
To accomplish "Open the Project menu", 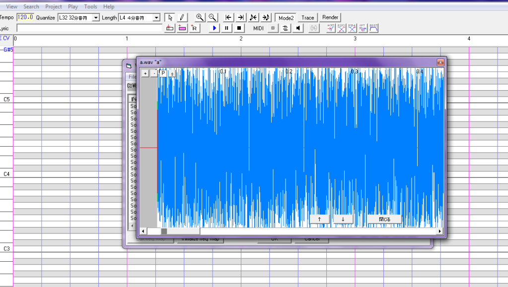I will coord(54,6).
